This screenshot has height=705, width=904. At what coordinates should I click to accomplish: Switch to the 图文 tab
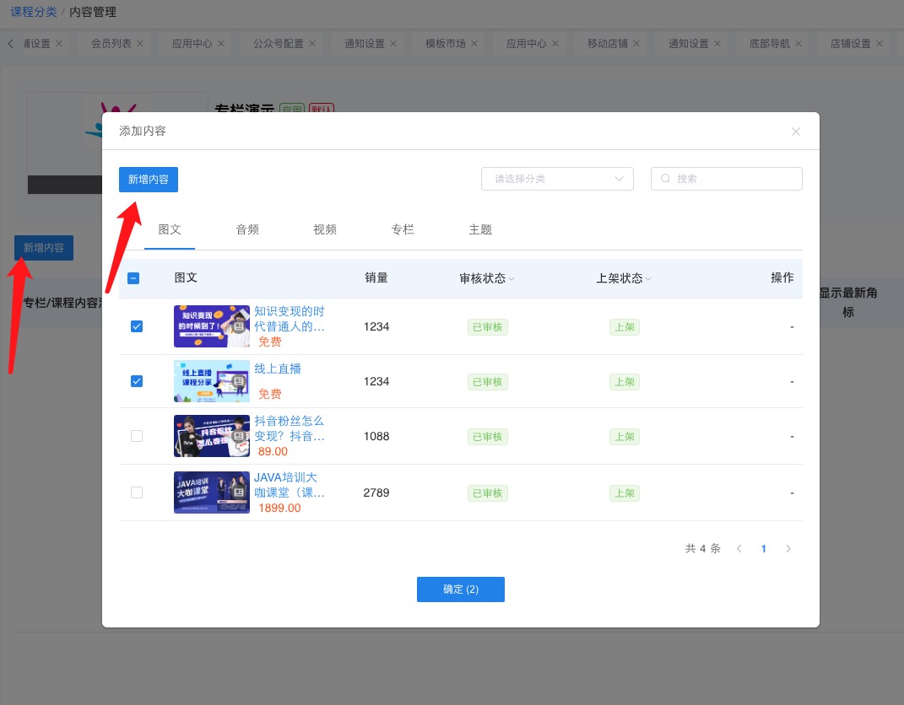pos(170,229)
